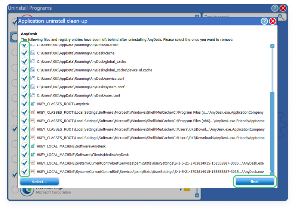Select the HKEY_LOCAL_MACHINE\Software\AnyDesk entry text
The image size is (295, 211).
click(71, 146)
